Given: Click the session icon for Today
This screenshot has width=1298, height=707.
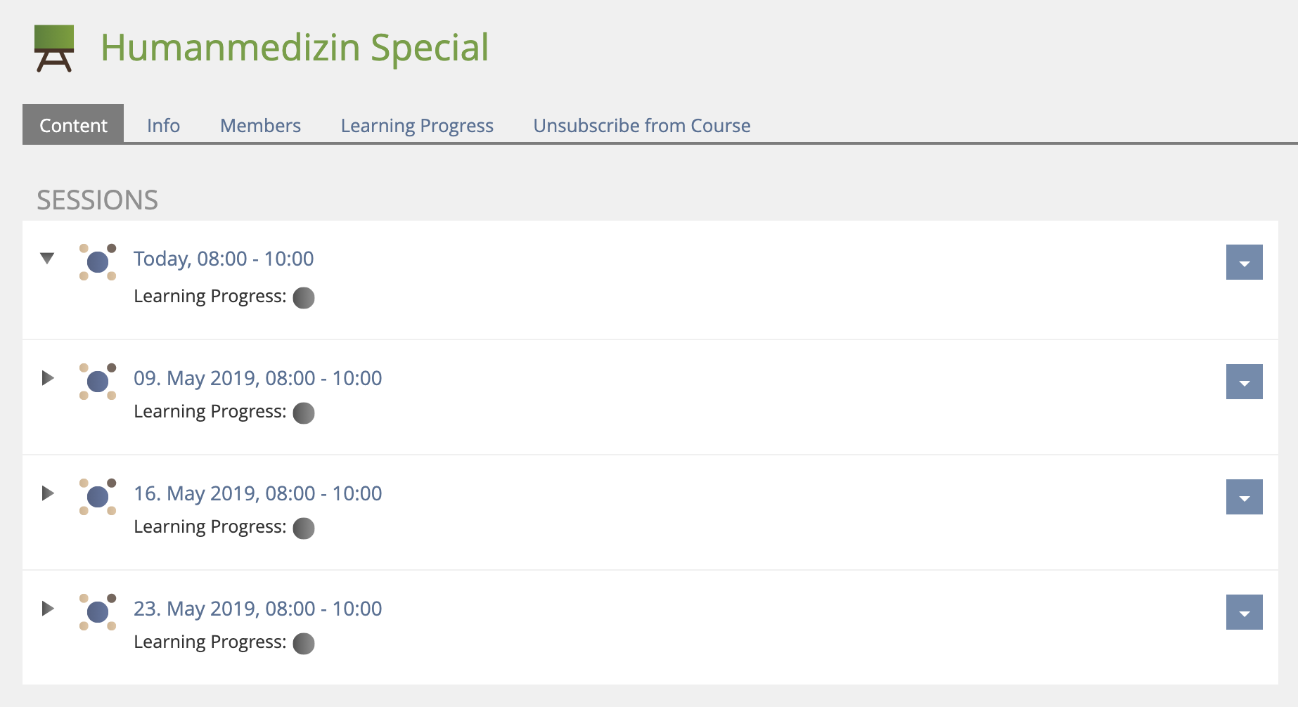Looking at the screenshot, I should click(98, 262).
